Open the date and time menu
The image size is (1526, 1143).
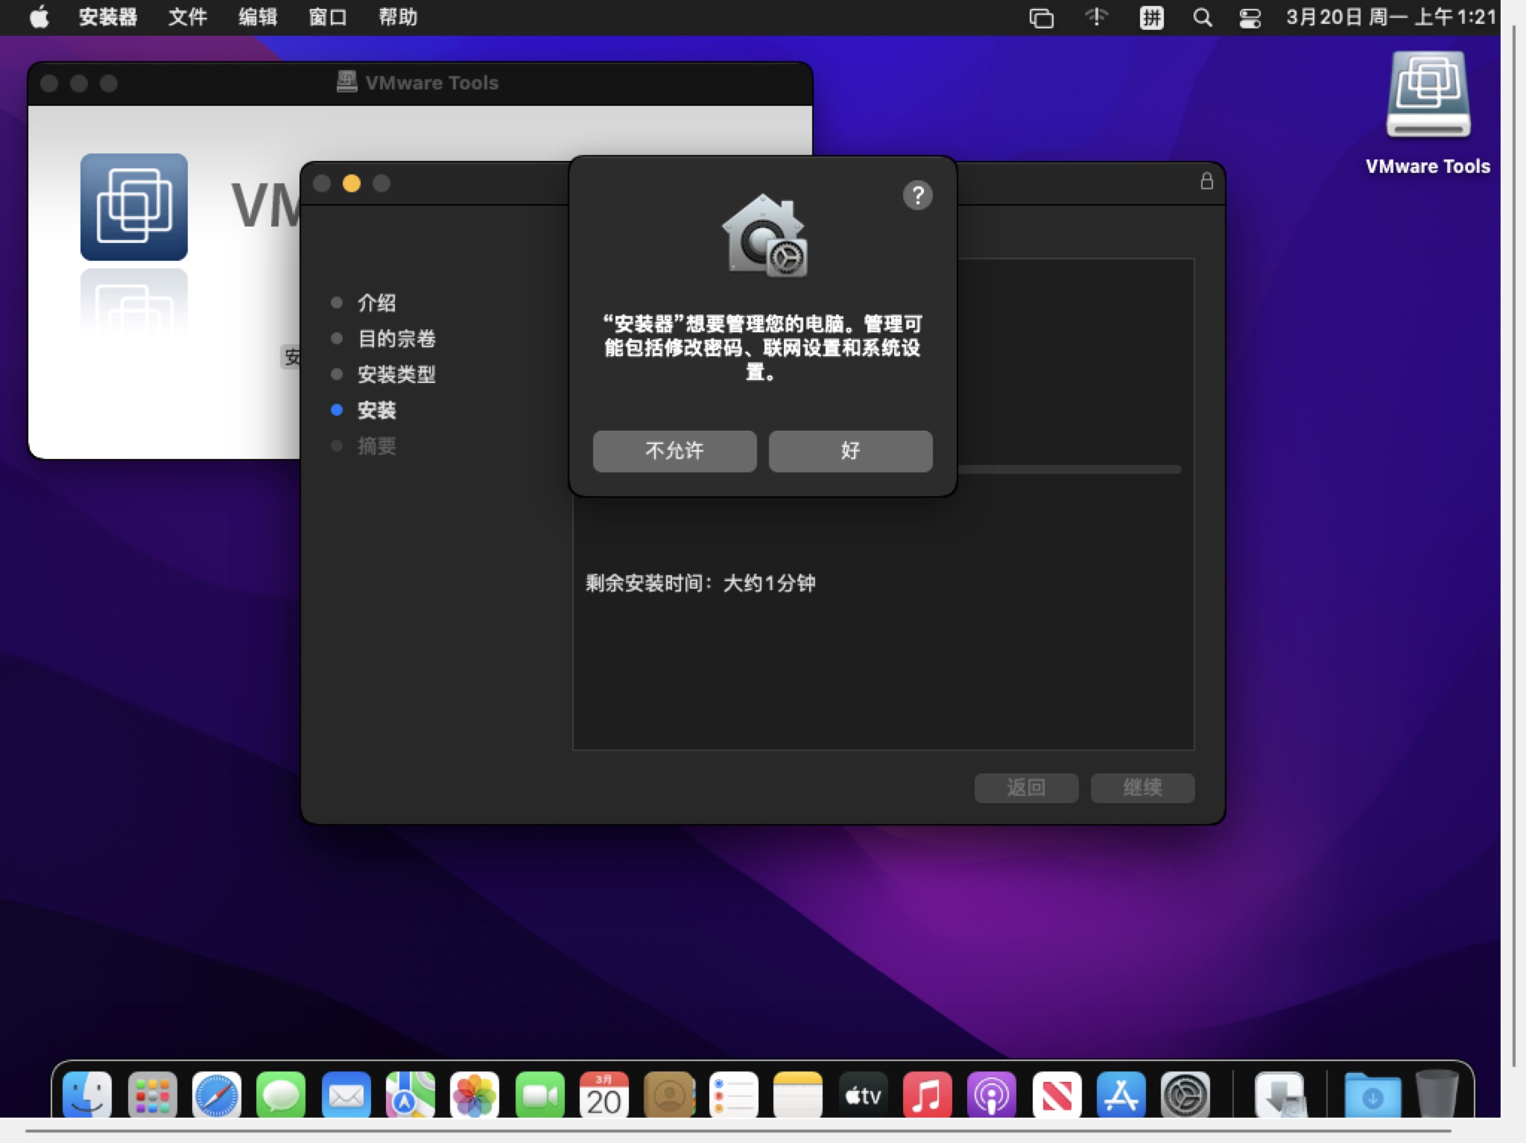tap(1390, 17)
